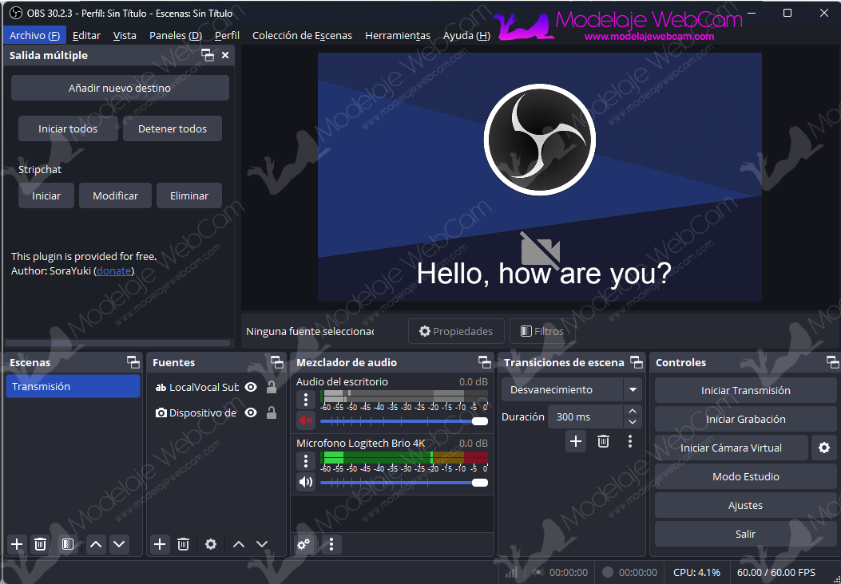
Task: Enable Modo Estudio
Action: 745,476
